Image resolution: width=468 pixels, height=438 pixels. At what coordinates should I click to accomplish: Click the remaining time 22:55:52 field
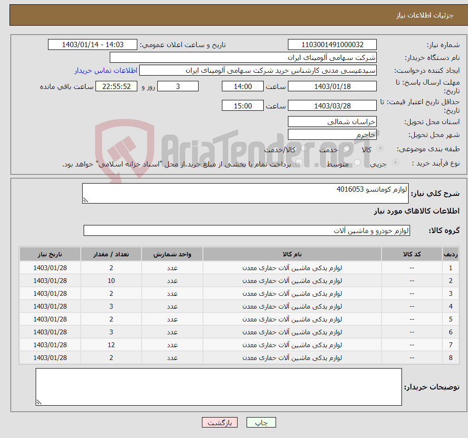(116, 87)
